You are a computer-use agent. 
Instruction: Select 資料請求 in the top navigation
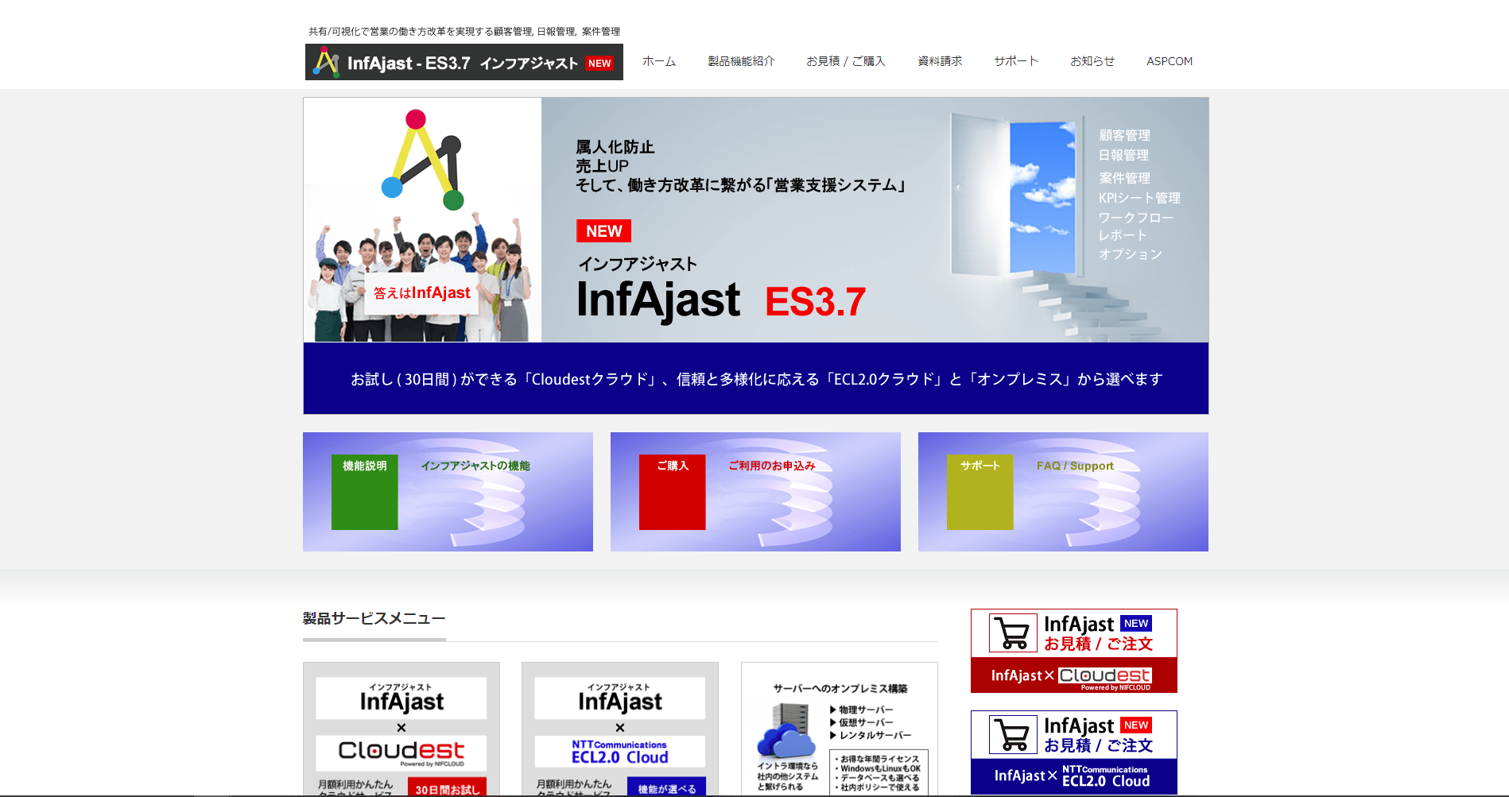(940, 61)
